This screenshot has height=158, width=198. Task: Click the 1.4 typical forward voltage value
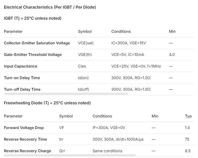(187, 128)
